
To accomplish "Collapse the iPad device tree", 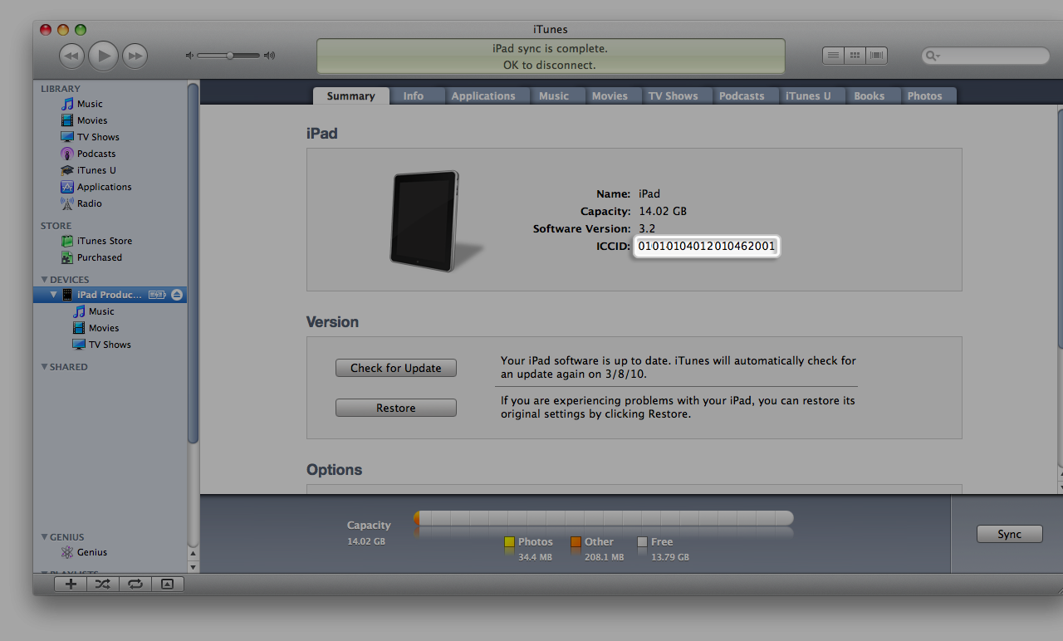I will 54,295.
